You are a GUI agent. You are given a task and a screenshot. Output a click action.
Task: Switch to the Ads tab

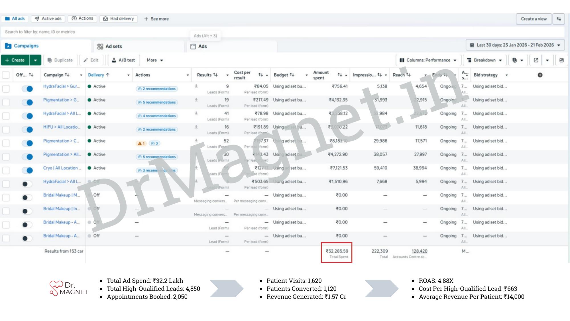(232, 46)
